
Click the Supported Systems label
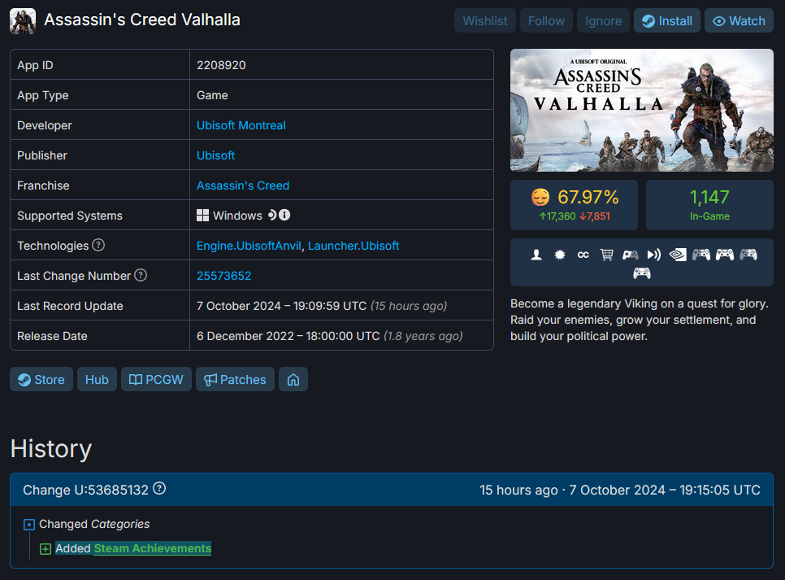[x=70, y=216]
